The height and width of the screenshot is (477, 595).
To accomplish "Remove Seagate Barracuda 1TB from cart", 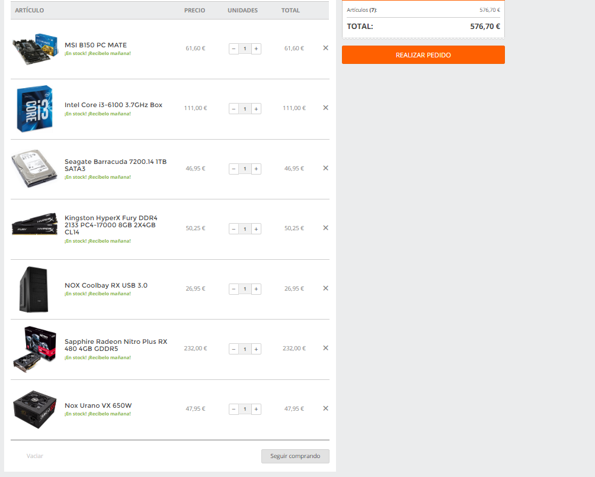I will coord(325,168).
